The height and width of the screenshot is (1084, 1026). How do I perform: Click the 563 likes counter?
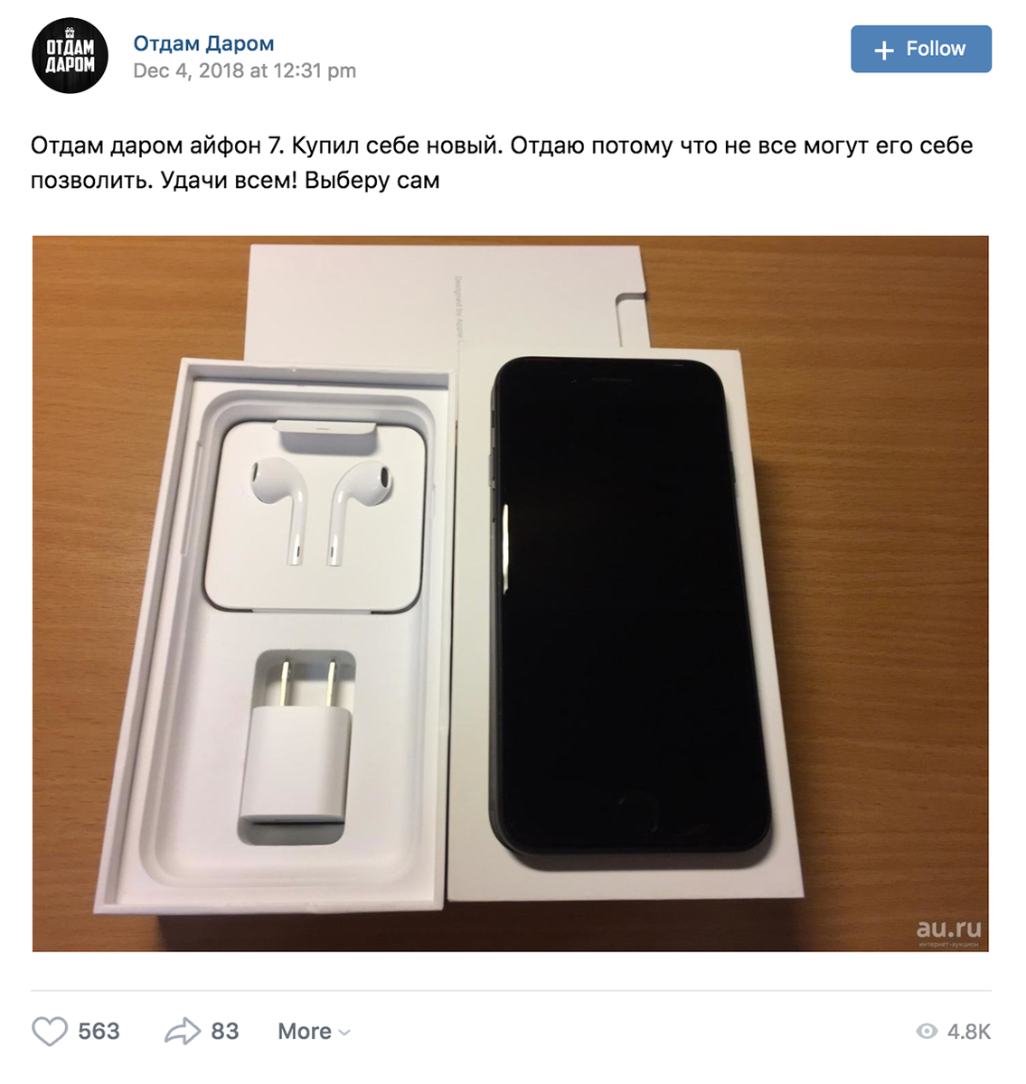tap(99, 1032)
